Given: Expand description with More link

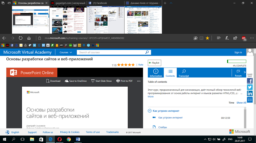Looking at the screenshot, I should click(x=151, y=97).
